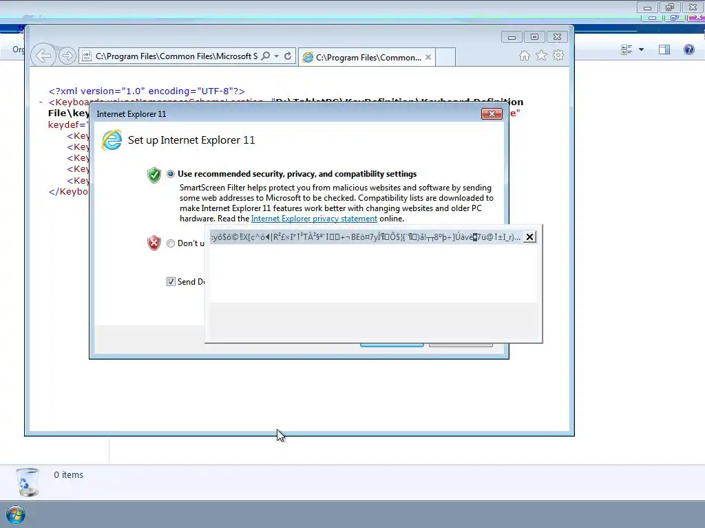Open a new blank tab
This screenshot has width=705, height=528.
coord(445,57)
